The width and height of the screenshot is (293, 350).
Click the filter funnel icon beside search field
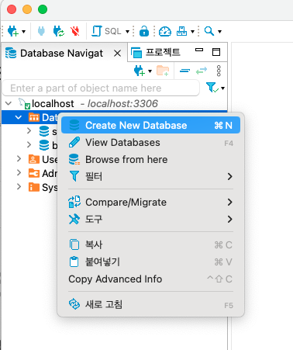[x=212, y=88]
